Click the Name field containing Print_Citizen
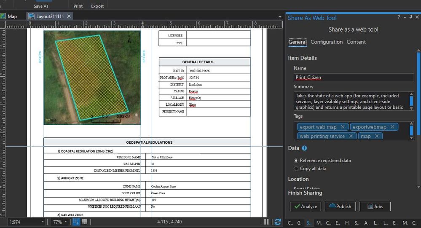 pos(354,78)
